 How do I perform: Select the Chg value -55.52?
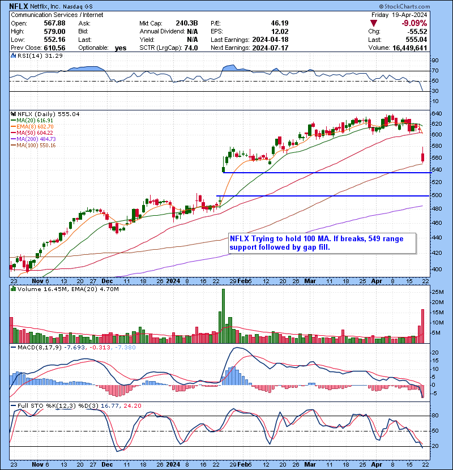417,31
